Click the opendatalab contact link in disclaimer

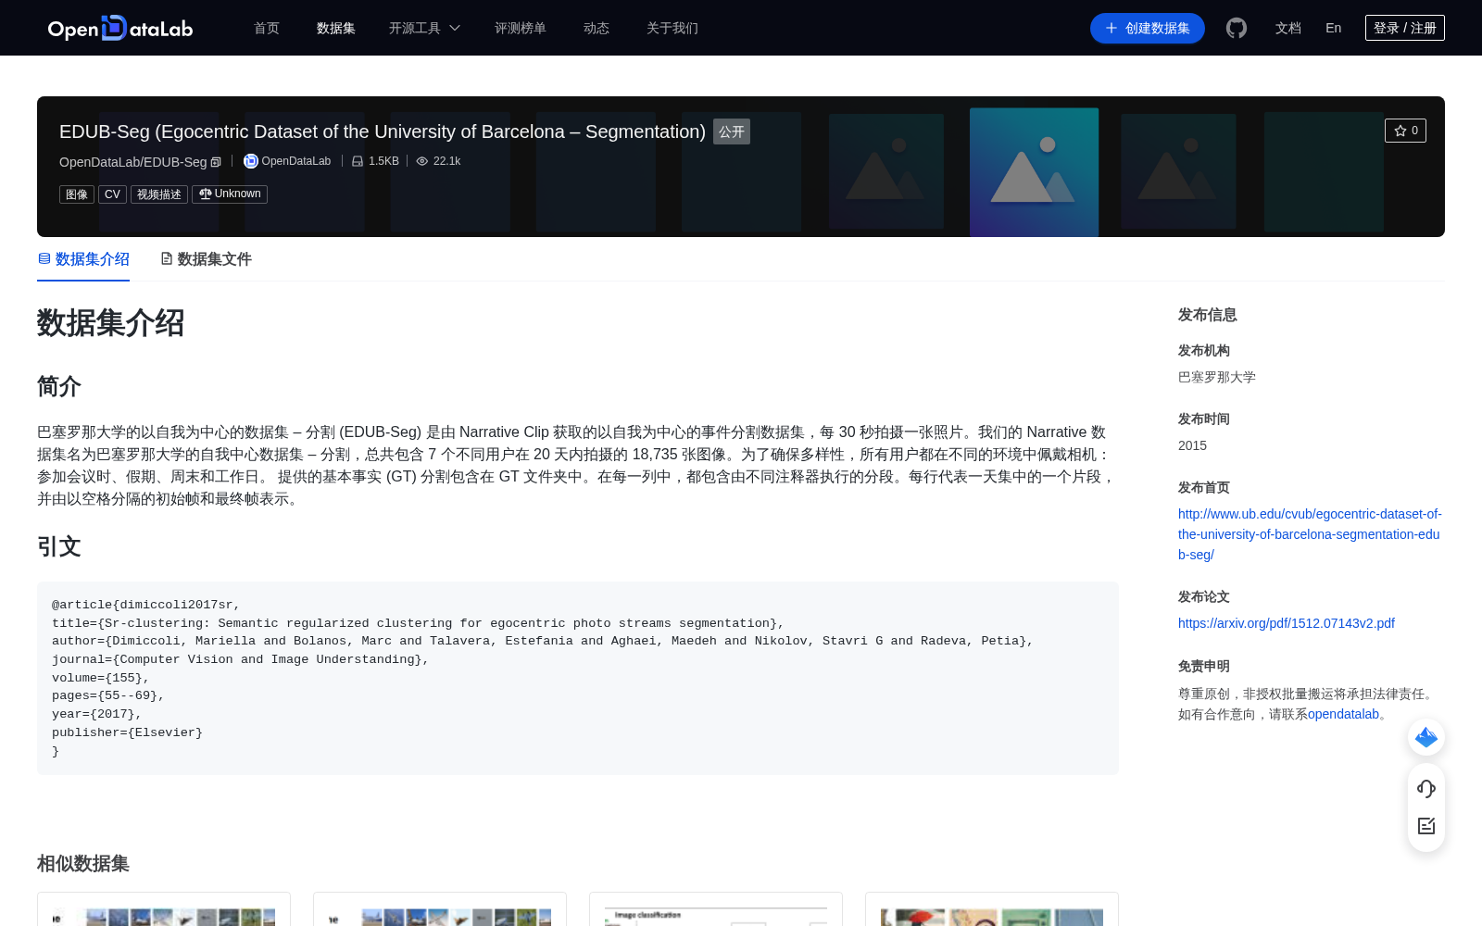point(1343,714)
